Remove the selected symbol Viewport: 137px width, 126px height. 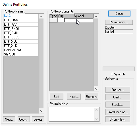tap(92, 97)
